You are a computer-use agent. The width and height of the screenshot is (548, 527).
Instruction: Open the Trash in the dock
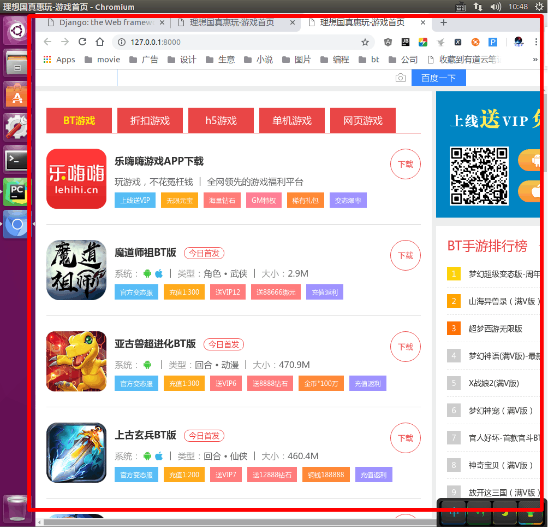point(16,508)
